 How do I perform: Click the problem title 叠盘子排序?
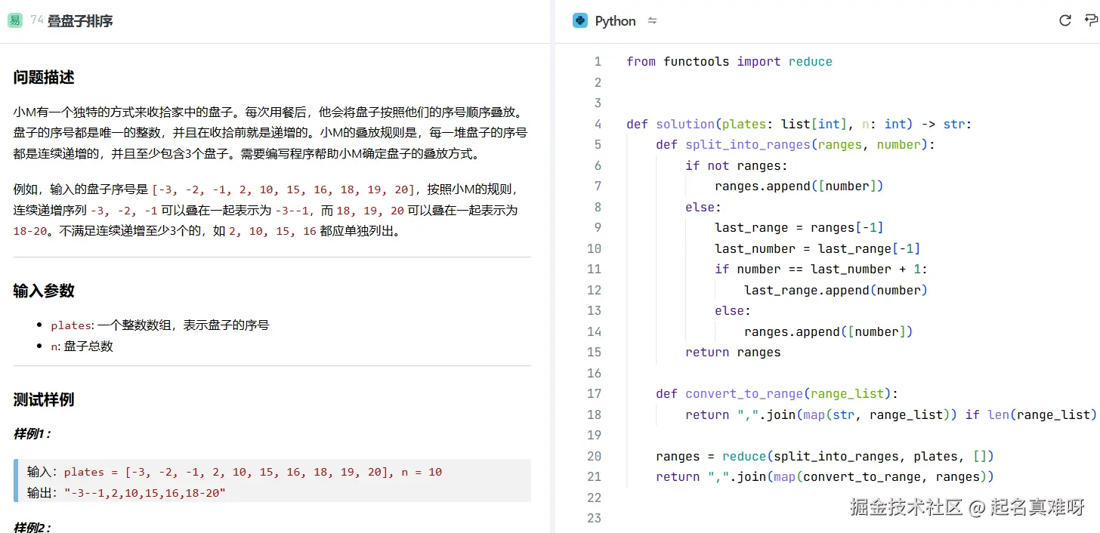coord(81,20)
